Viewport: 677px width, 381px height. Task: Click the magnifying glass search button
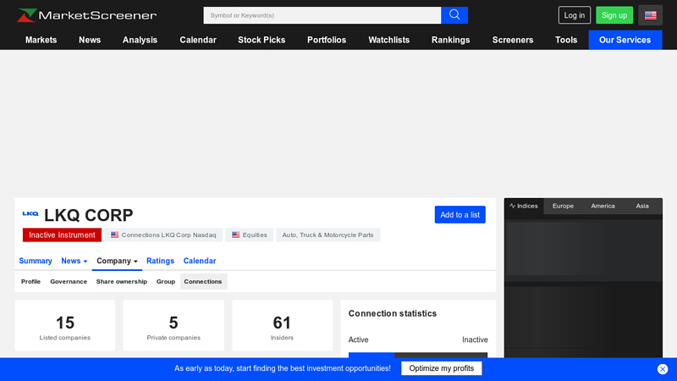click(x=454, y=15)
